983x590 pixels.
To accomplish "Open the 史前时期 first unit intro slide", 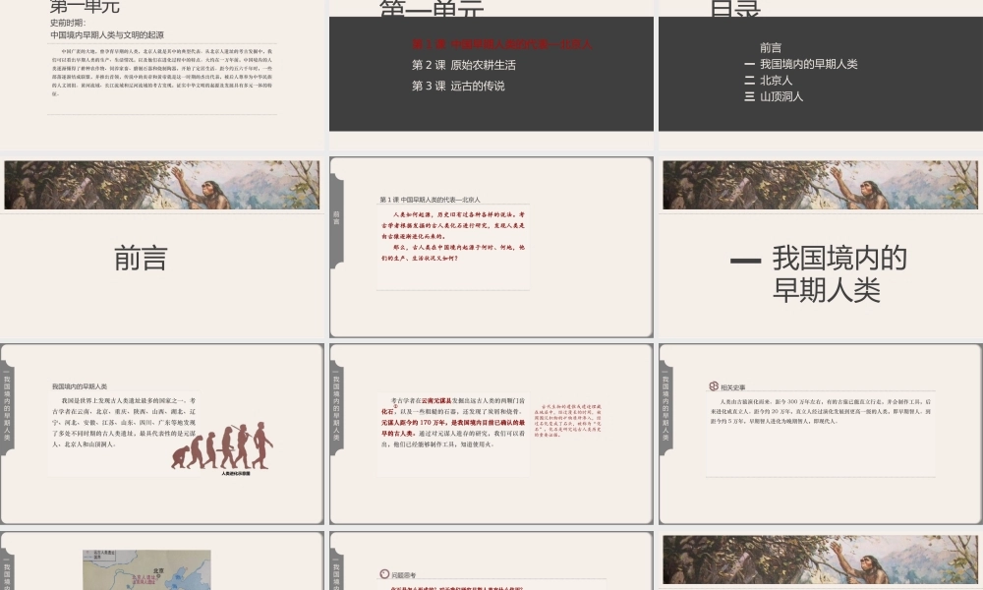I will click(x=162, y=74).
